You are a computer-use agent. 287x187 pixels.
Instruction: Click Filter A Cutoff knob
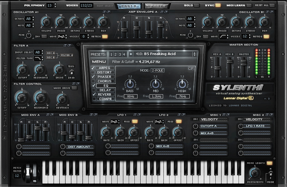click(x=22, y=70)
